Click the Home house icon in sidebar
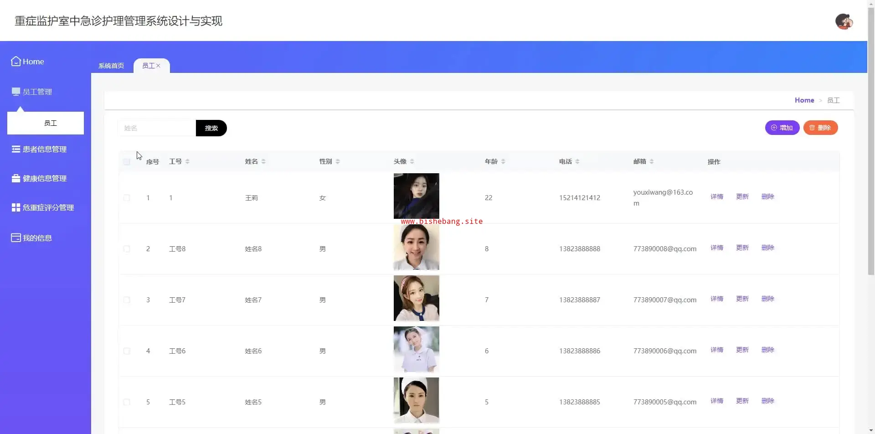Screen dimensions: 875x434 (16, 61)
